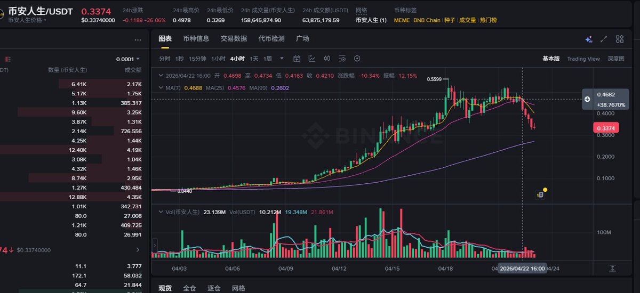Select the order book row with 12.40K
640x293 pixels.
point(70,150)
